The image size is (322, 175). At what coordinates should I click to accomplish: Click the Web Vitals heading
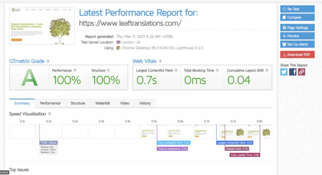click(144, 61)
